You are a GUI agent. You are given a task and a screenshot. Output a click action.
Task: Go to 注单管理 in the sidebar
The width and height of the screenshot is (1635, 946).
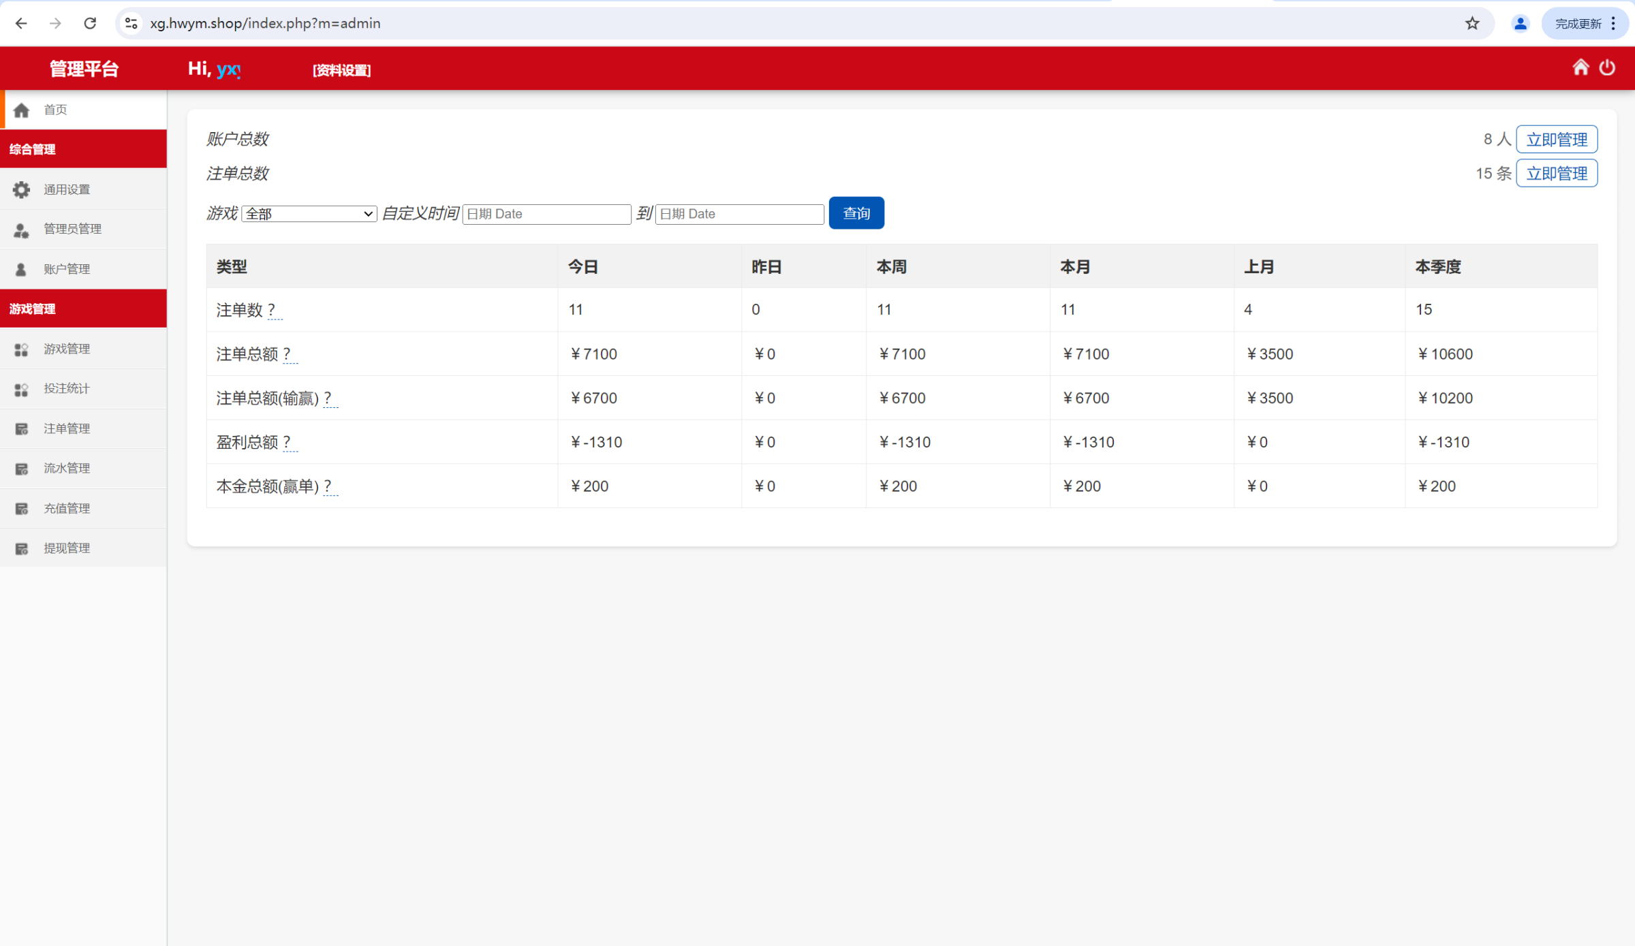click(x=67, y=428)
